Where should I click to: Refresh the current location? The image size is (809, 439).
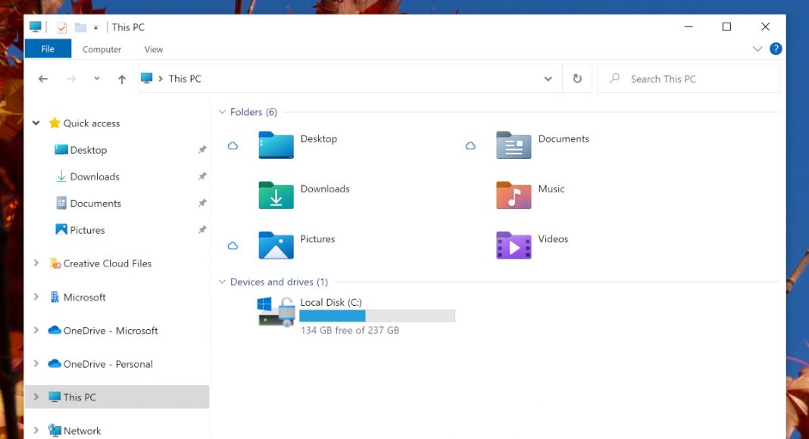[577, 78]
